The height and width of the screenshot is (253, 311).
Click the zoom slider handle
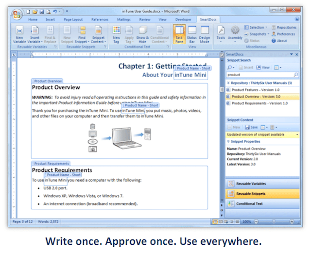[274, 221]
